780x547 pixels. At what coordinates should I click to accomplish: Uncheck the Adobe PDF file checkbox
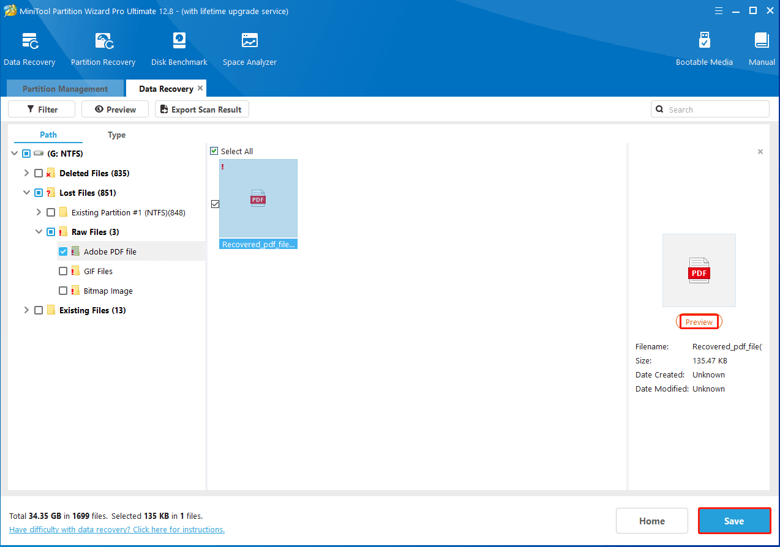coord(63,251)
